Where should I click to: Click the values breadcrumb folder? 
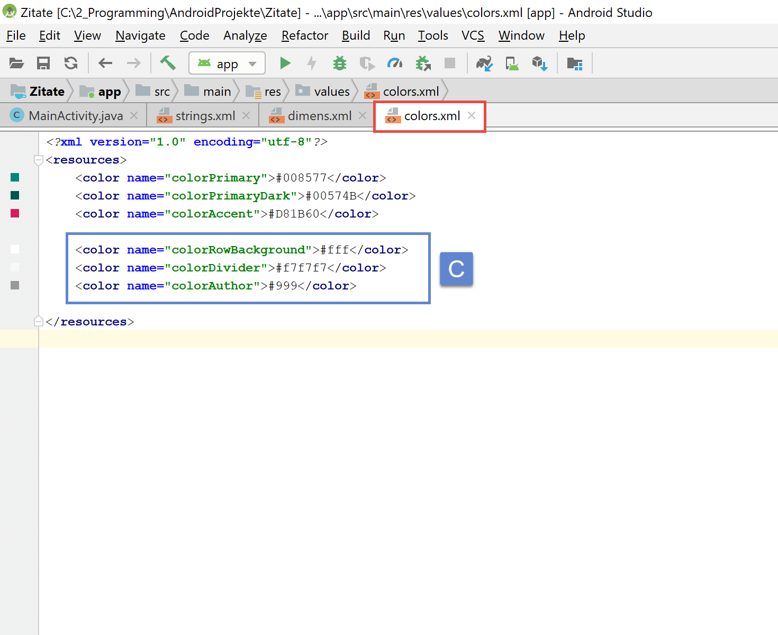point(322,91)
